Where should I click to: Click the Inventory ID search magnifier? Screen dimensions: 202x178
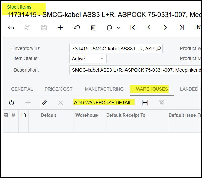(x=159, y=49)
